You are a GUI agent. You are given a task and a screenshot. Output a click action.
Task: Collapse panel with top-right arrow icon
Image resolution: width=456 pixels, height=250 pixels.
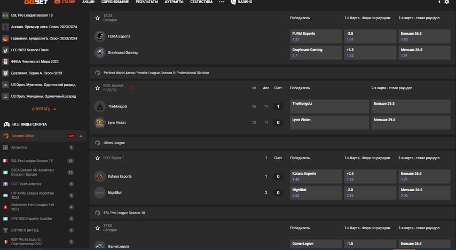(x=439, y=2)
